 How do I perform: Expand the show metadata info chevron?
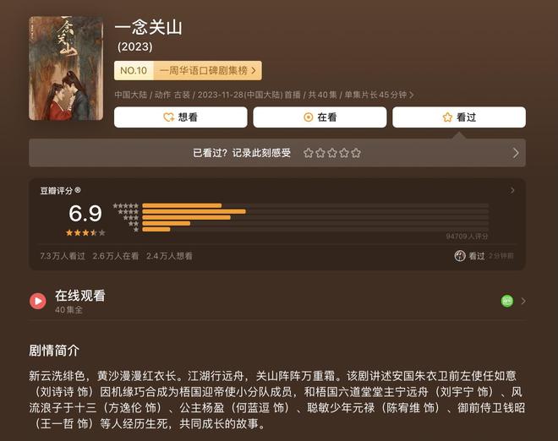(412, 95)
